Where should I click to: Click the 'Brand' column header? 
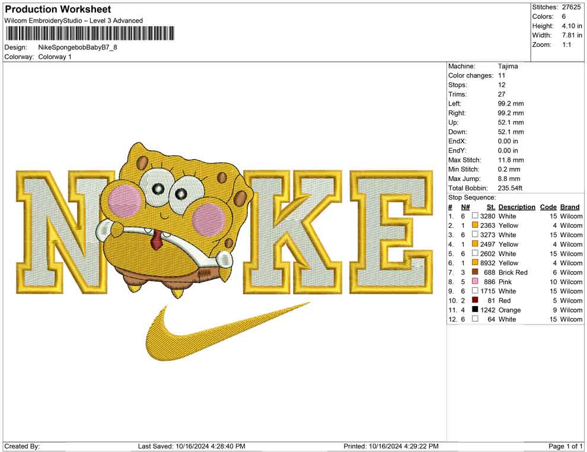(570, 206)
